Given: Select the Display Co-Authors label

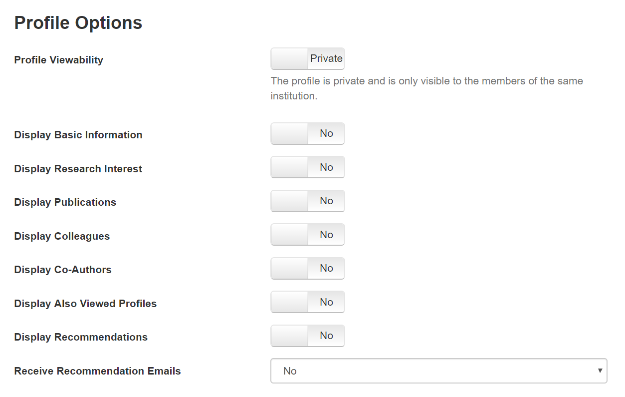Looking at the screenshot, I should 63,270.
